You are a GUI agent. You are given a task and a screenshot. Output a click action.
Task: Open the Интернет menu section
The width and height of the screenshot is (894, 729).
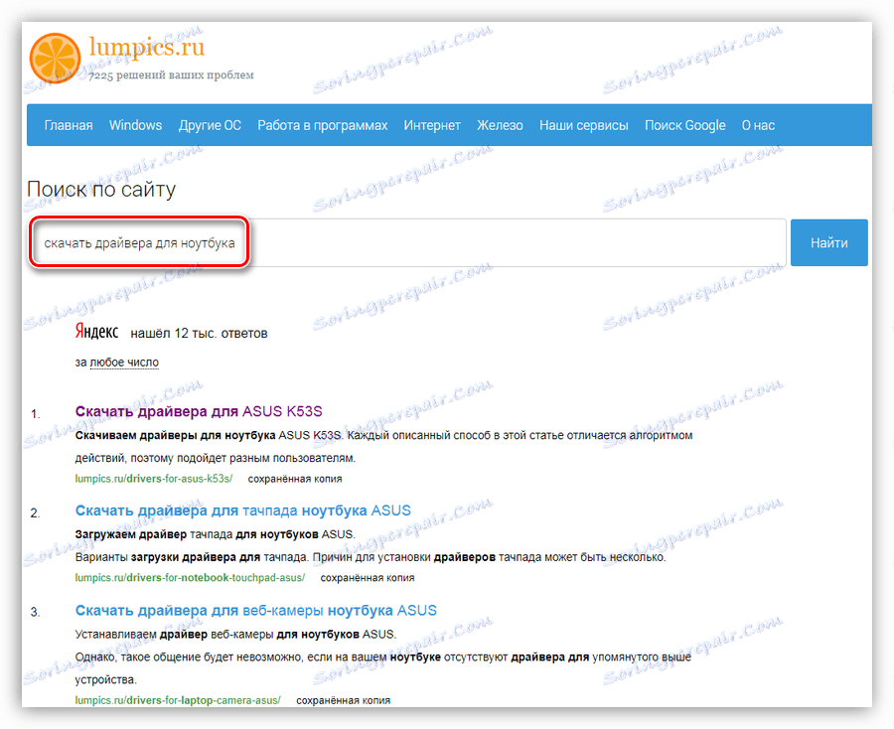[x=432, y=125]
